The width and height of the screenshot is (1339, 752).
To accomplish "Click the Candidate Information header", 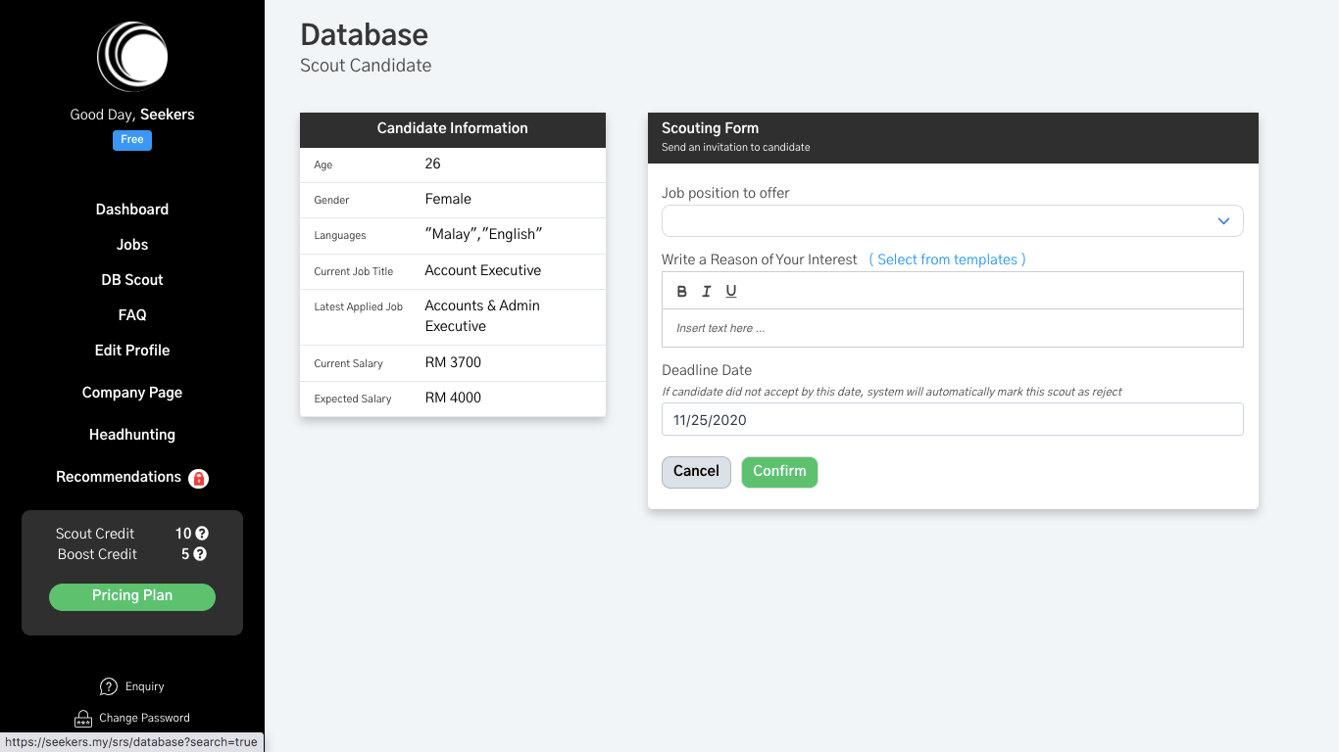I will [x=453, y=128].
